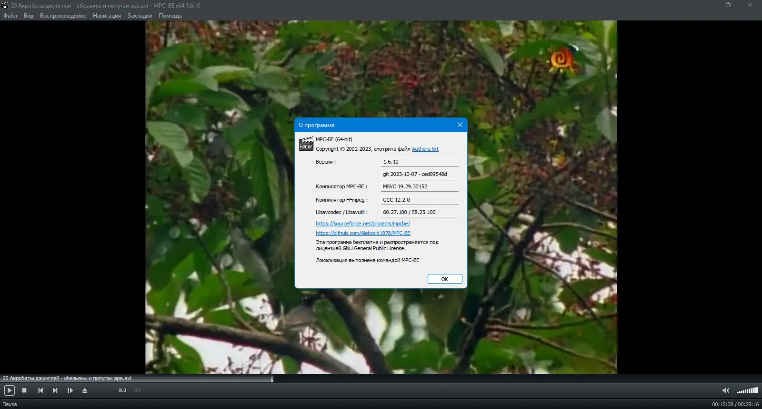Screen dimensions: 762x409
Task: Click the file name label above the controls
Action: 67,378
